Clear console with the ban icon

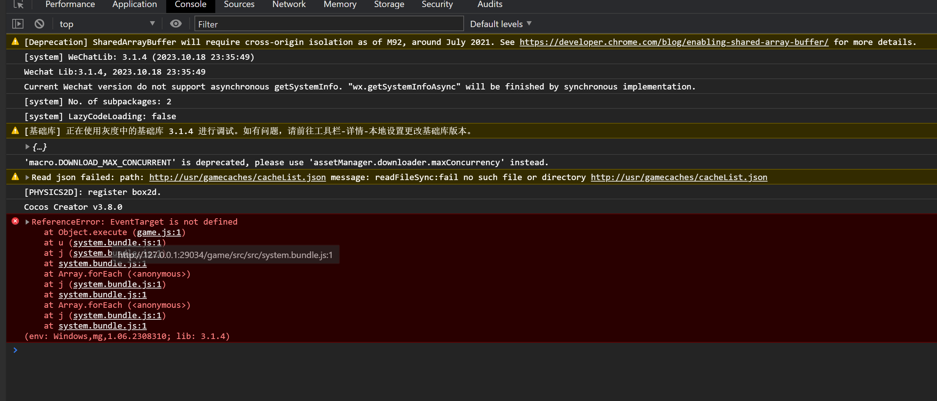[39, 24]
